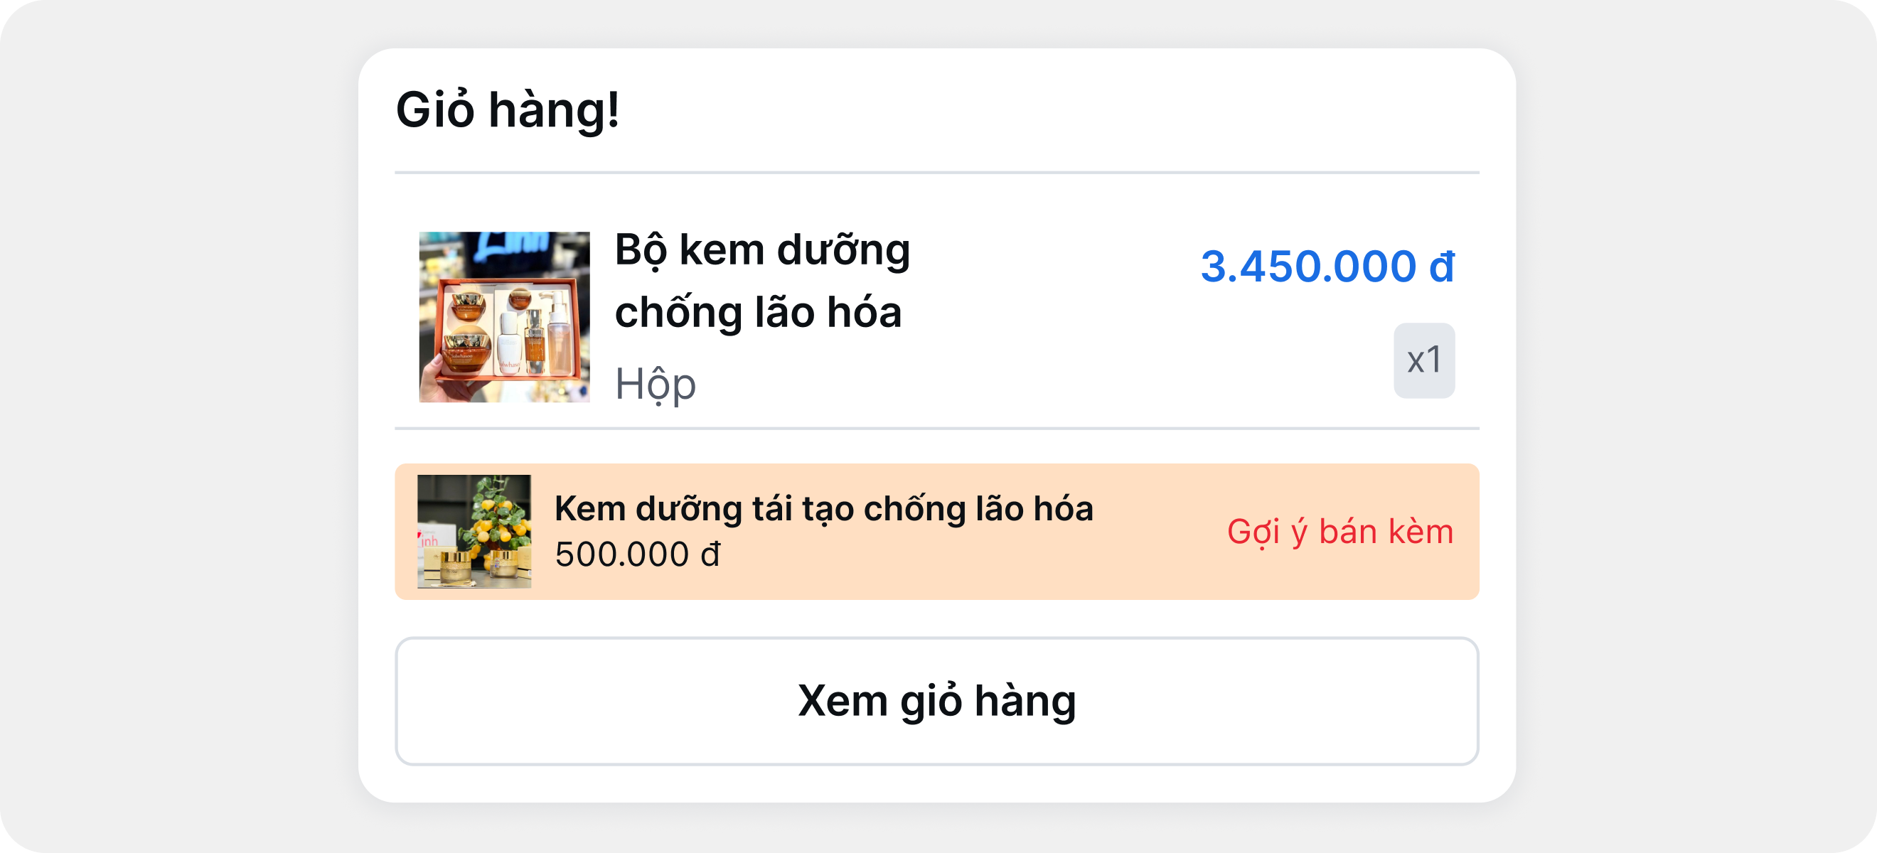1877x853 pixels.
Task: Click the exclamation mark in the Giỏ hàng! title
Action: coord(614,110)
